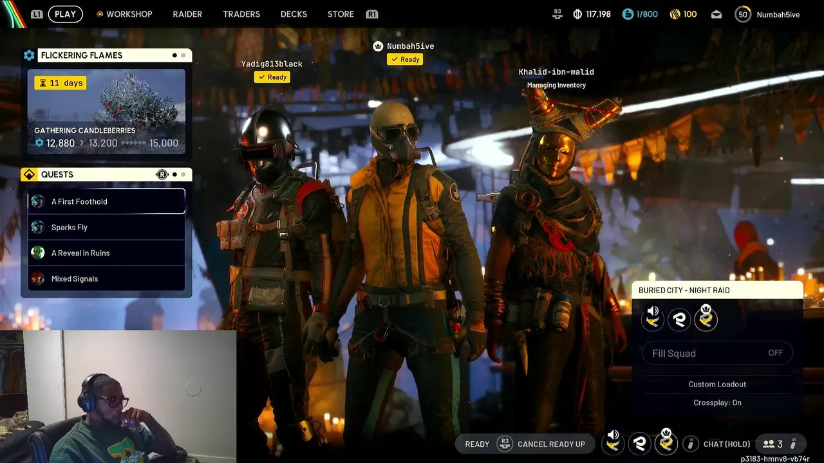
Task: Click middle squad icon in bottom bar
Action: tap(639, 443)
